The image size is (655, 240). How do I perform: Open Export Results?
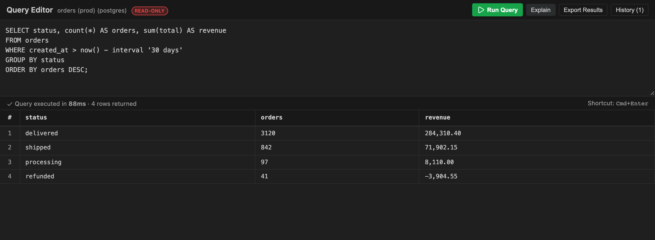pyautogui.click(x=583, y=10)
